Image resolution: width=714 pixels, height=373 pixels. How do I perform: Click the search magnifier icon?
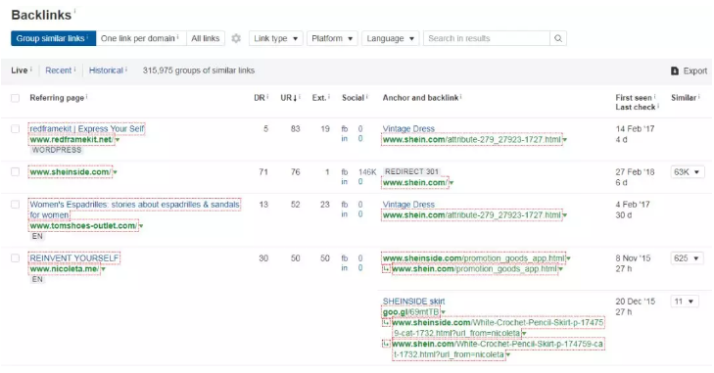pos(558,38)
